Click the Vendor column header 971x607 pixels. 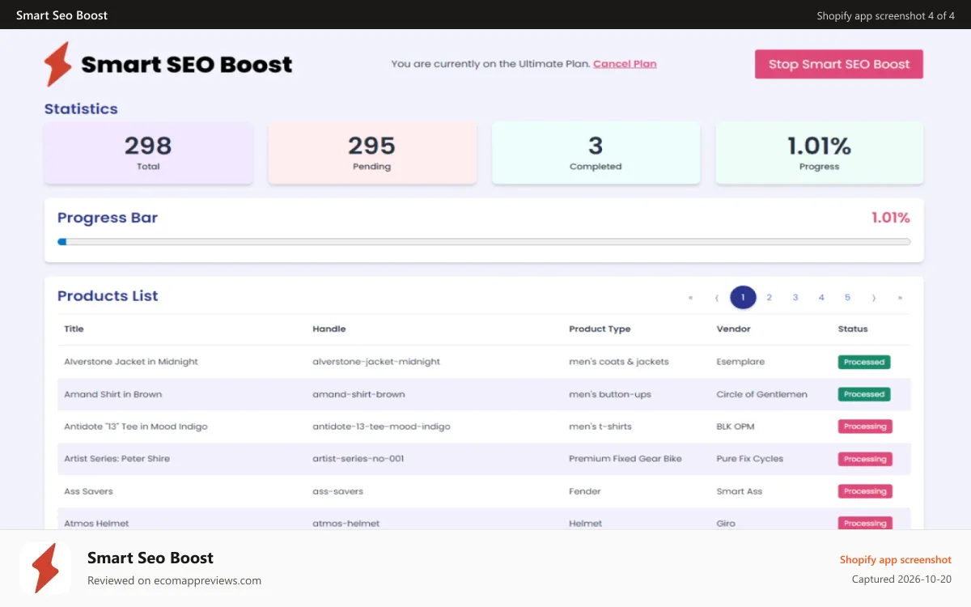click(x=734, y=329)
